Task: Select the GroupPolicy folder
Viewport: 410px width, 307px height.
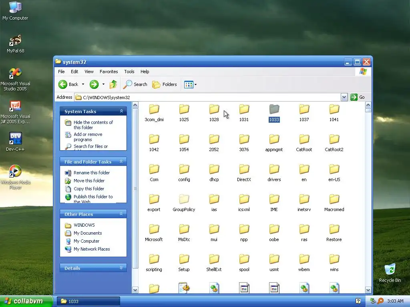Action: coord(184,203)
